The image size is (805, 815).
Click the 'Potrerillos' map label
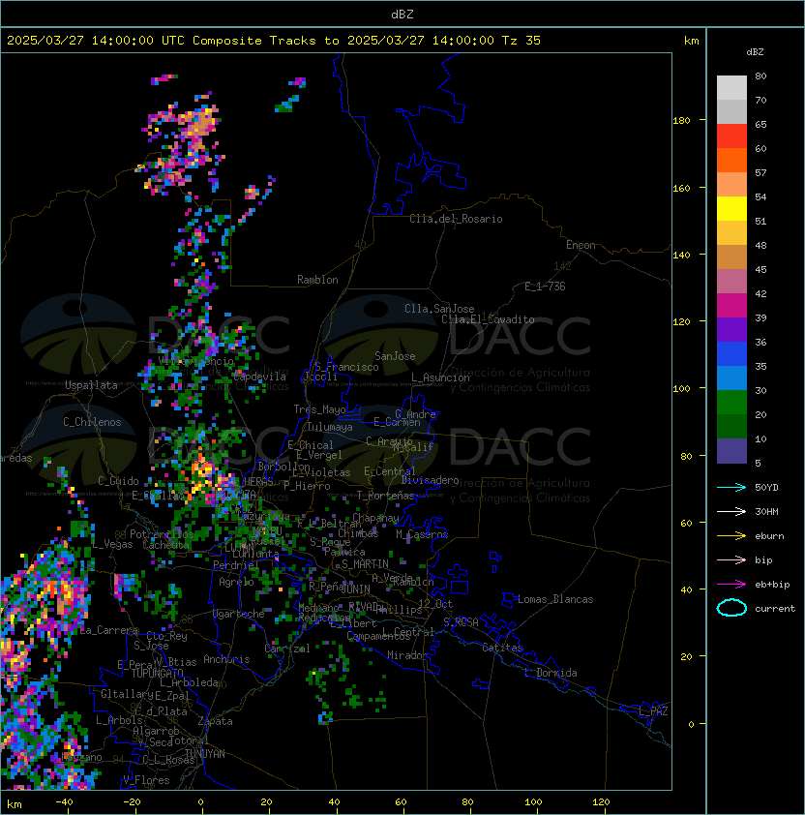click(x=162, y=534)
